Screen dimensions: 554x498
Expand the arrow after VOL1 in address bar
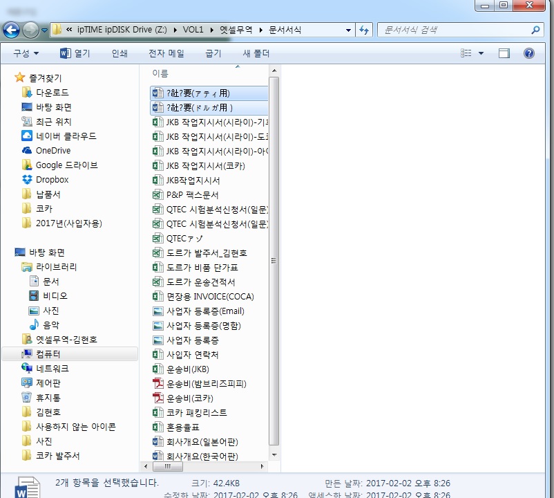(211, 30)
